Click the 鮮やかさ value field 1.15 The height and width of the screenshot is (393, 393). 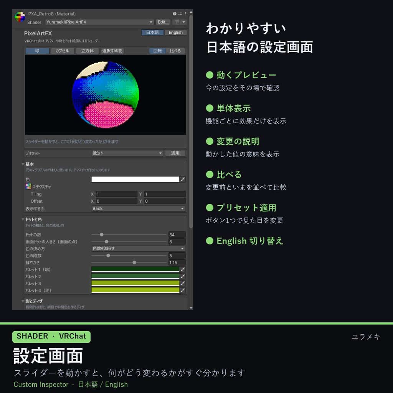pyautogui.click(x=177, y=263)
